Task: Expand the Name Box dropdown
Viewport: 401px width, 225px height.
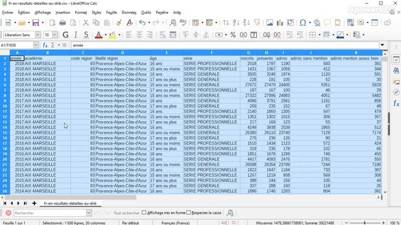Action: [36, 45]
